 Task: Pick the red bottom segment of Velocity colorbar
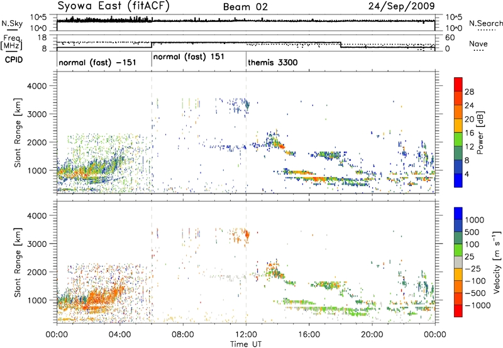[458, 311]
